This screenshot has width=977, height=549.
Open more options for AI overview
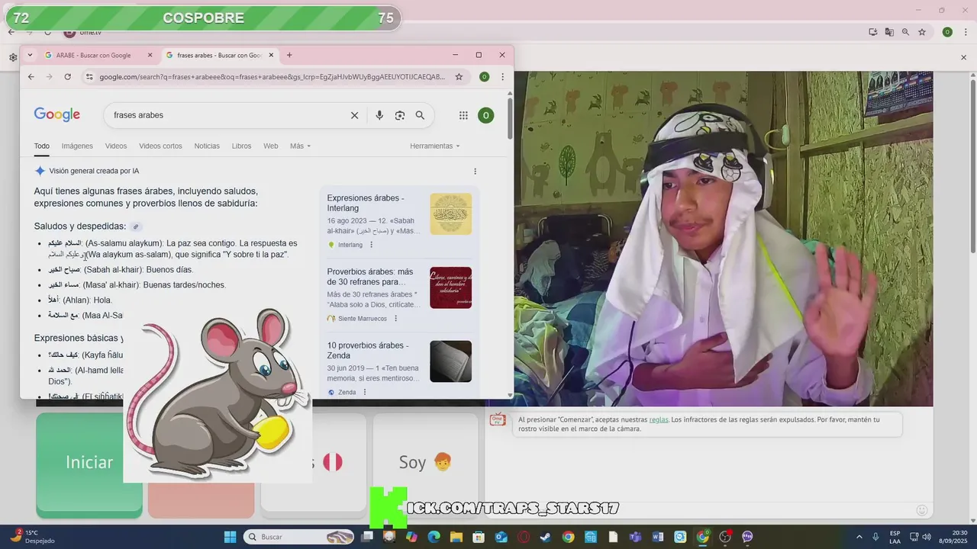click(475, 172)
